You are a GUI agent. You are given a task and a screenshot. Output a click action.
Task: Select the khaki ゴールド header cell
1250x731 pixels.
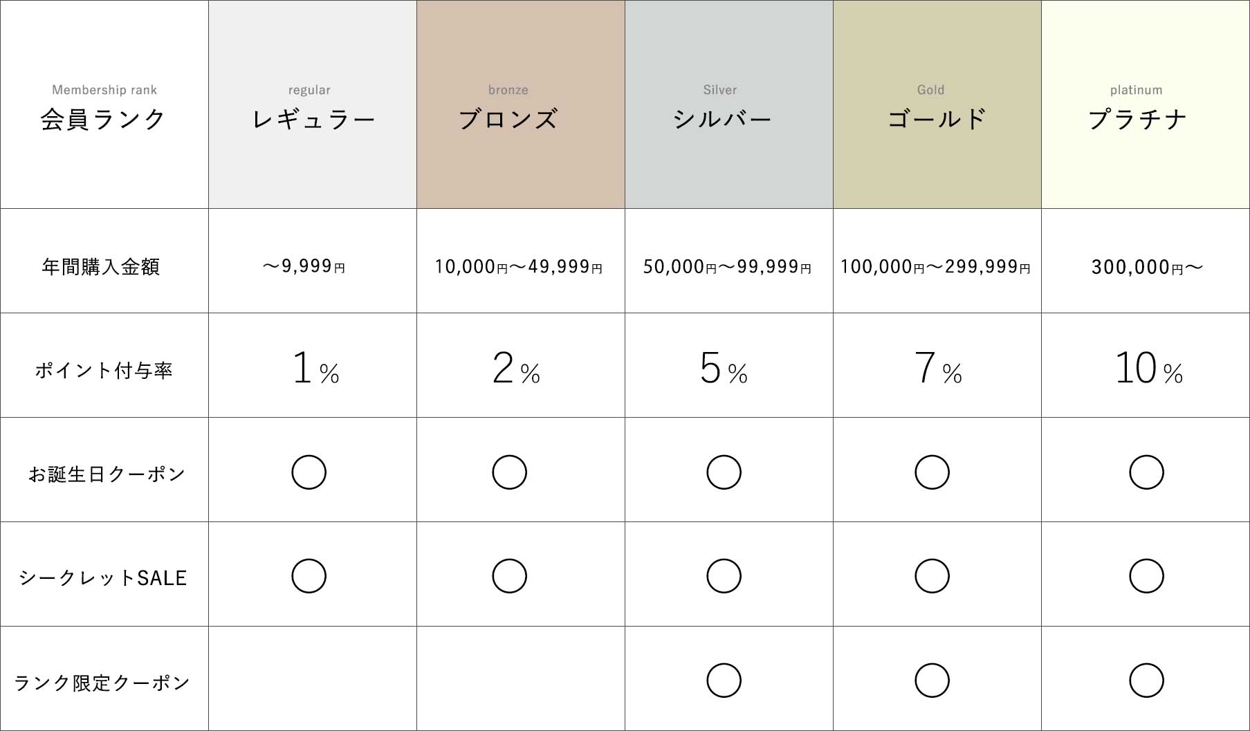(937, 104)
